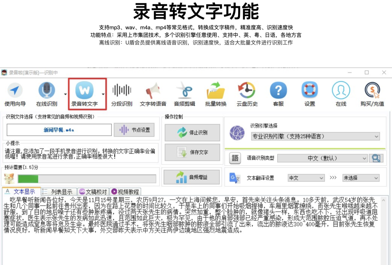Contact 客服 help icon
392x265 pixels.
tap(278, 95)
